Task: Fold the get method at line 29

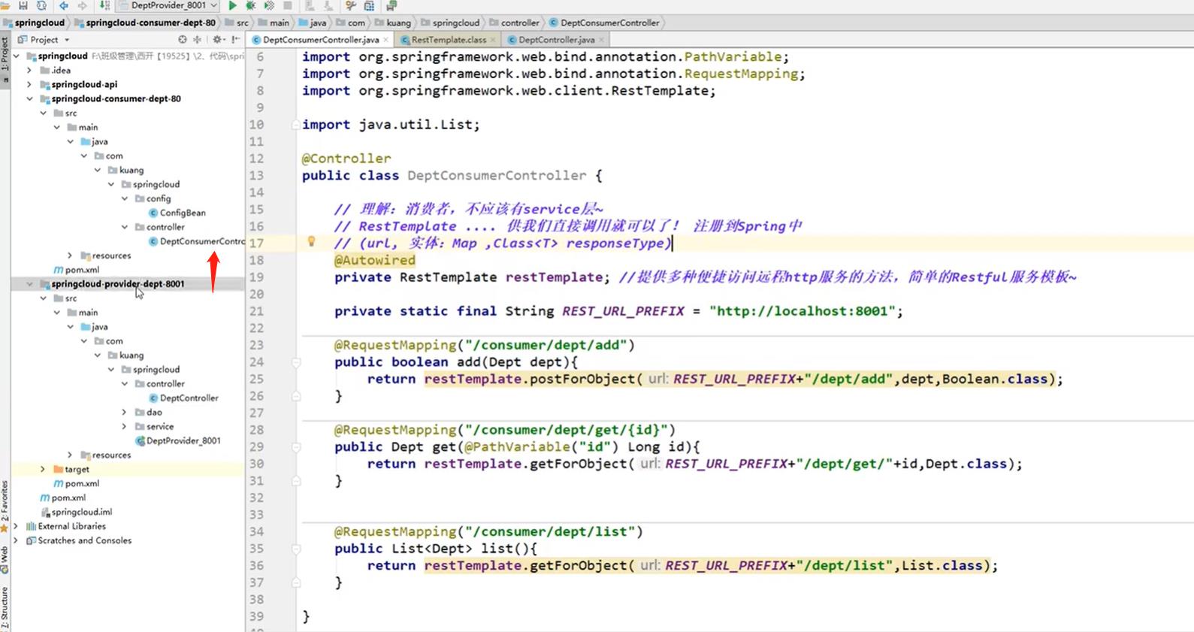Action: click(296, 447)
